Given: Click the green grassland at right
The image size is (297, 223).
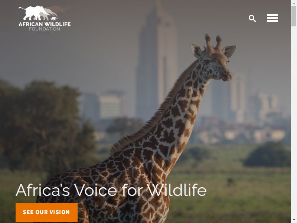Looking at the screenshot, I should click(x=237, y=190).
